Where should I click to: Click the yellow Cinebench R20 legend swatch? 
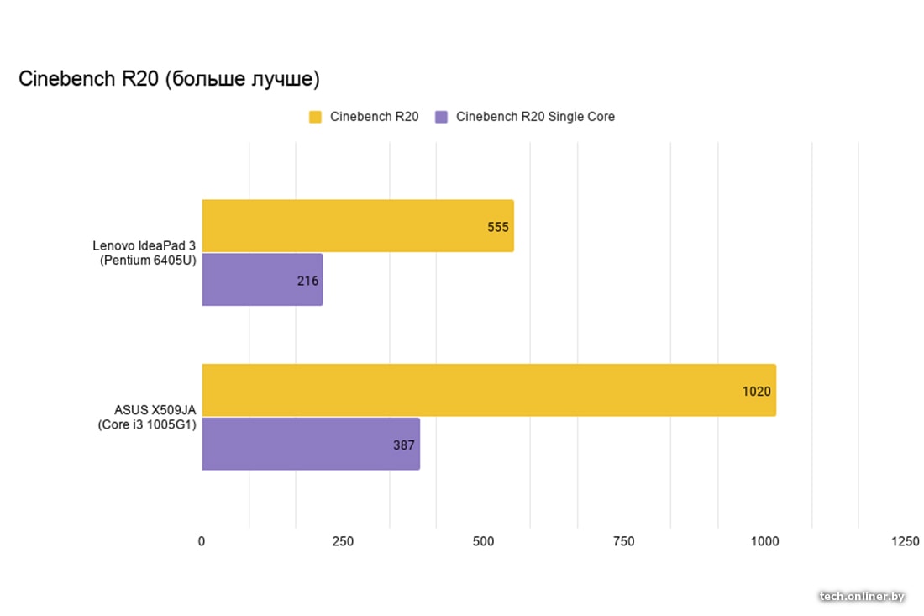(x=316, y=117)
